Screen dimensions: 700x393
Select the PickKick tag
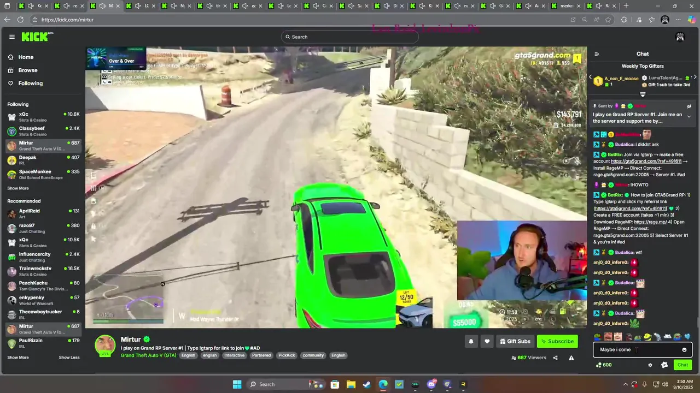click(x=287, y=355)
